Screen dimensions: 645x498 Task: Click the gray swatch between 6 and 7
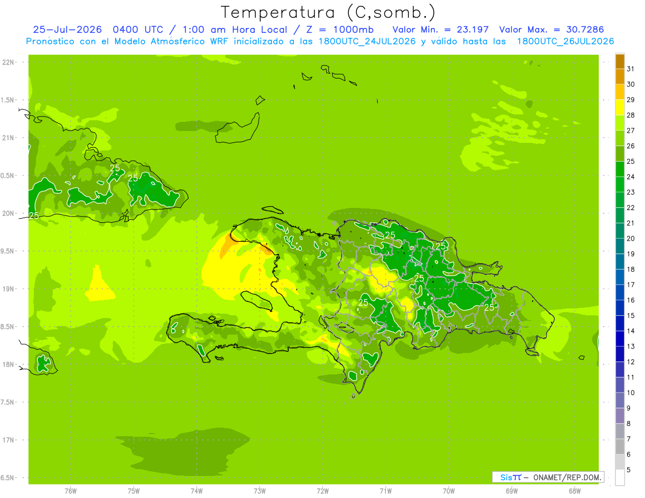620,447
